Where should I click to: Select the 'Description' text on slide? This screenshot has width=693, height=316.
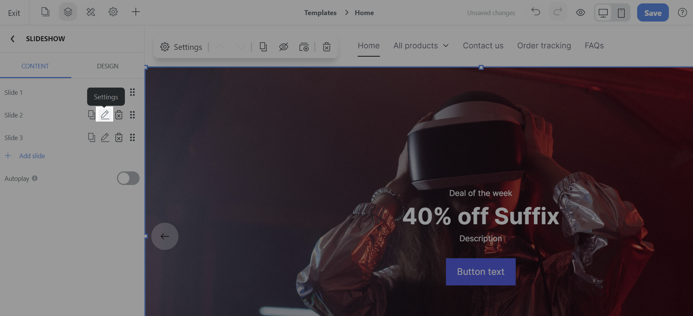(x=481, y=238)
